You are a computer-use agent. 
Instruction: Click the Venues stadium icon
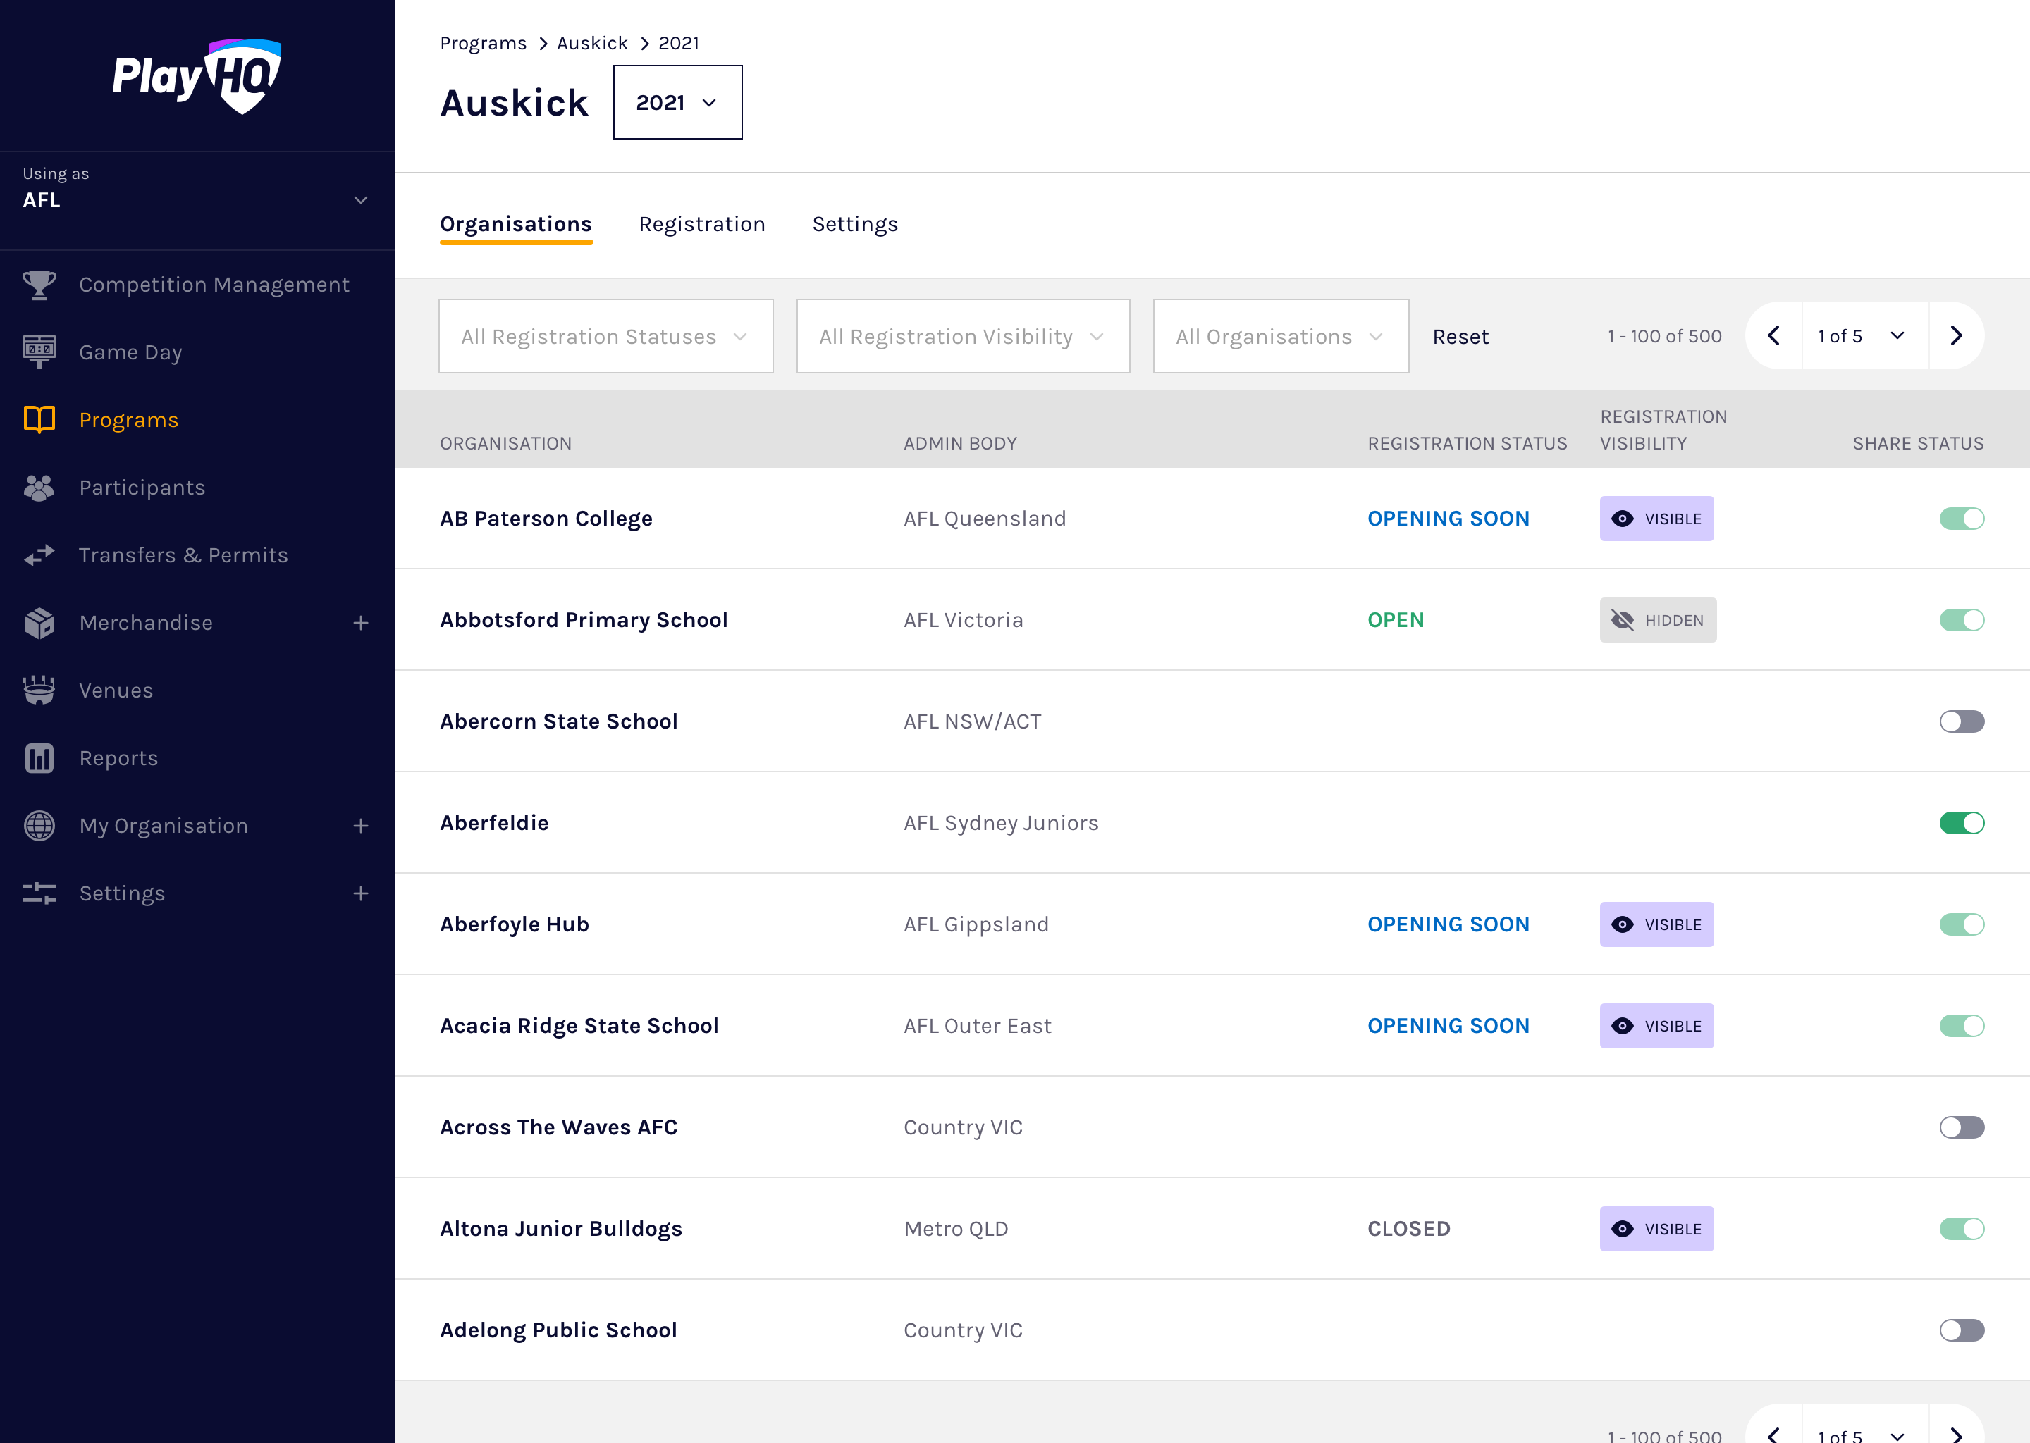pos(39,690)
